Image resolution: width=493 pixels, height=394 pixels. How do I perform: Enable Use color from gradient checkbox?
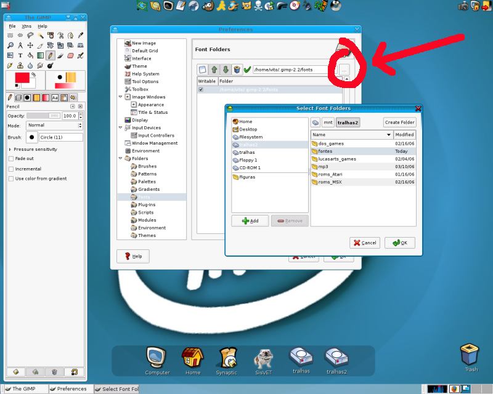[x=11, y=179]
